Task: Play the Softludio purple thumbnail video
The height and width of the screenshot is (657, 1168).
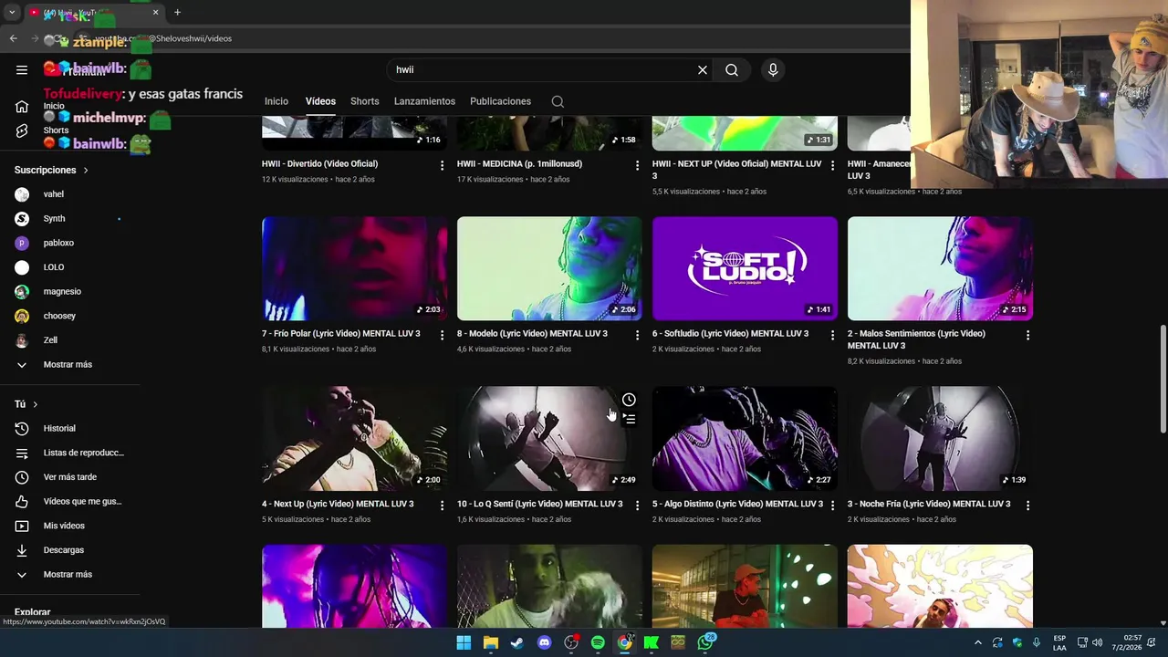Action: point(745,268)
